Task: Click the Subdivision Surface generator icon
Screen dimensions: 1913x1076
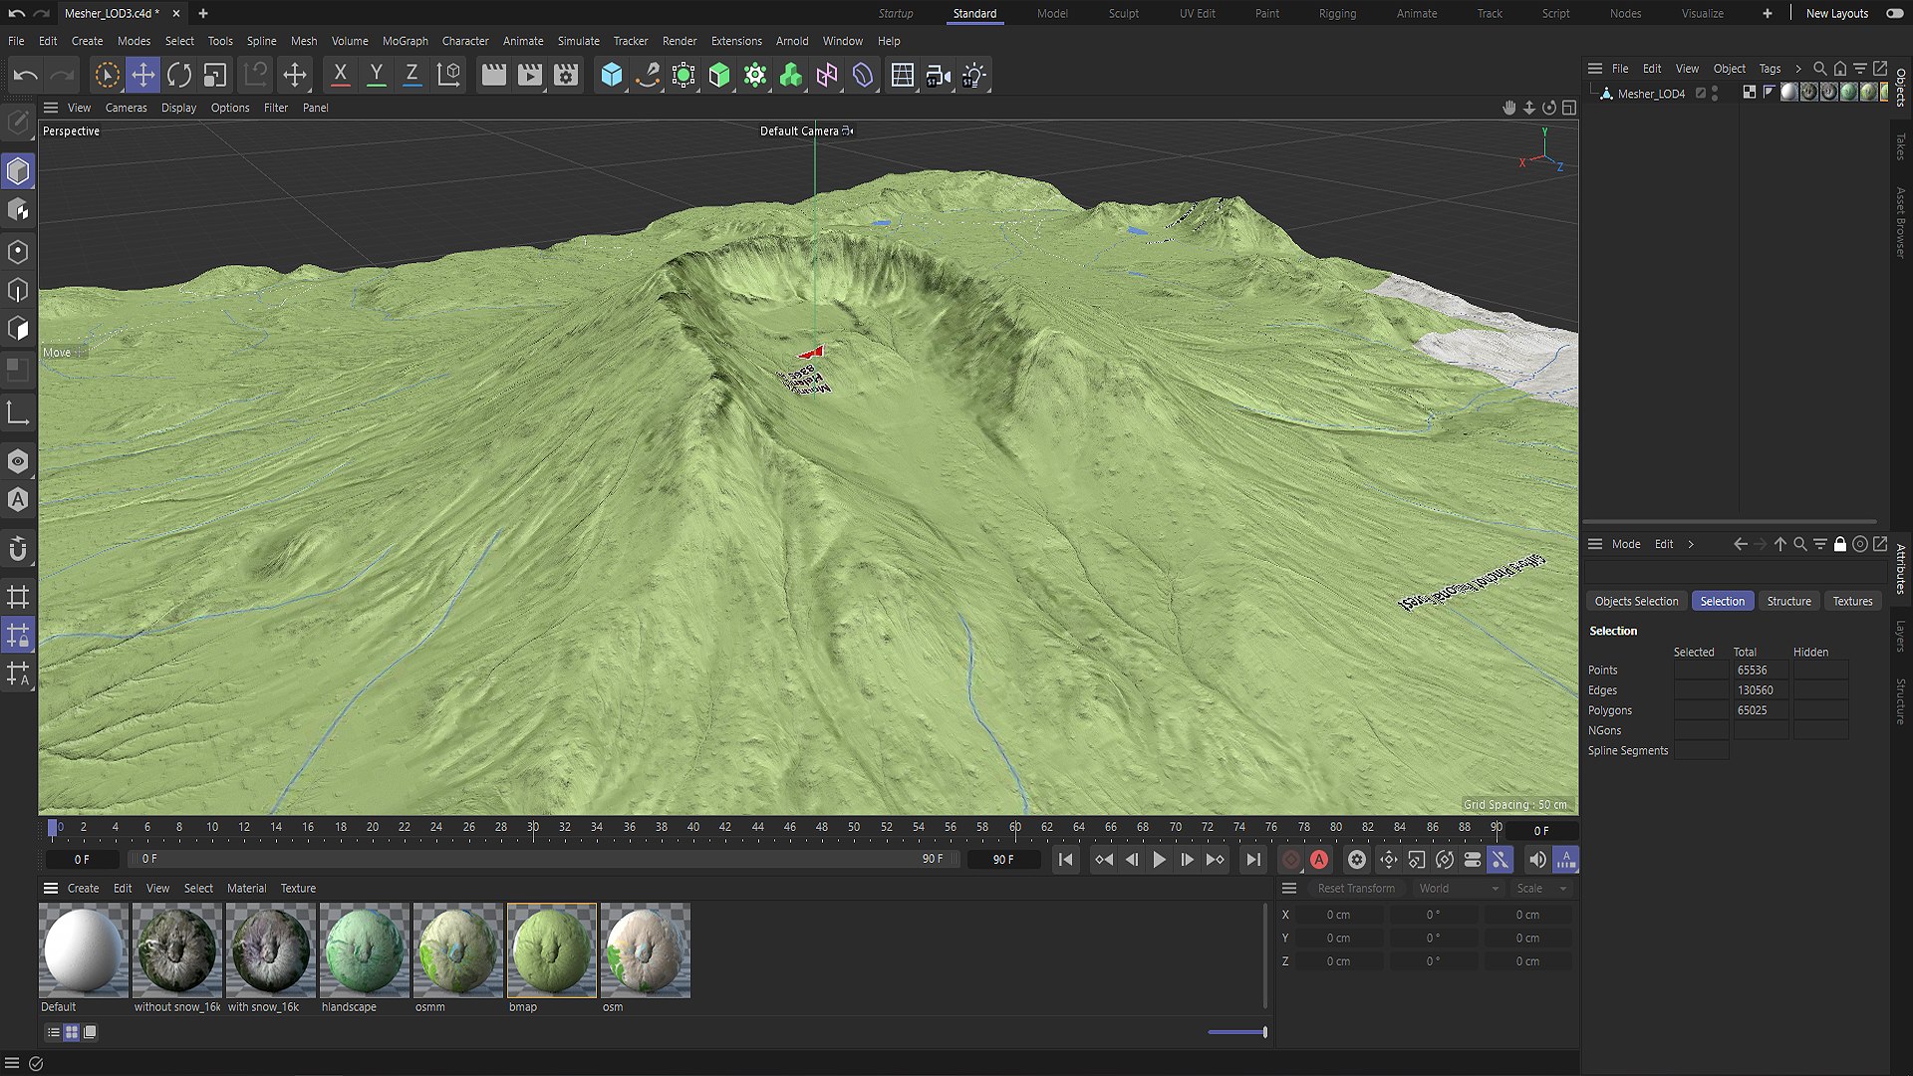Action: (683, 75)
